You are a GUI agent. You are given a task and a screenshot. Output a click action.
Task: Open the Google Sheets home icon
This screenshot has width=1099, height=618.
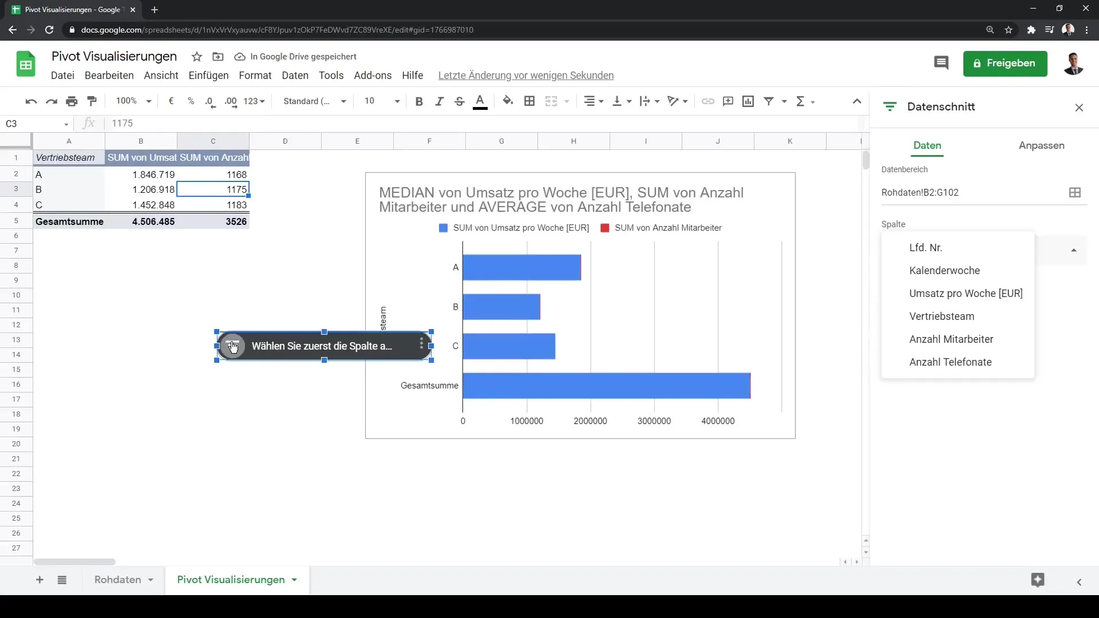tap(26, 64)
